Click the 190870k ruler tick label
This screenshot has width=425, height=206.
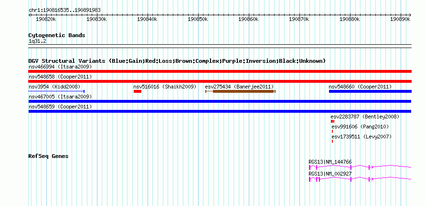(x=299, y=20)
